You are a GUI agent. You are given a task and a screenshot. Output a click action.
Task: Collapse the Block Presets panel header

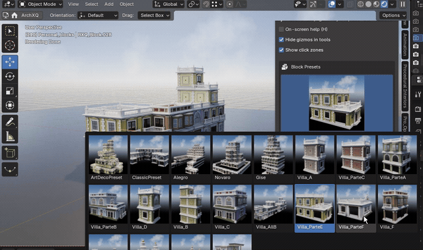336,67
